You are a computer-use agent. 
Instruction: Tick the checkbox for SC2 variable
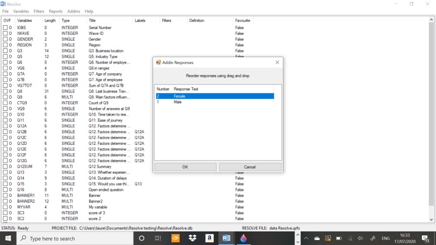pos(5,218)
